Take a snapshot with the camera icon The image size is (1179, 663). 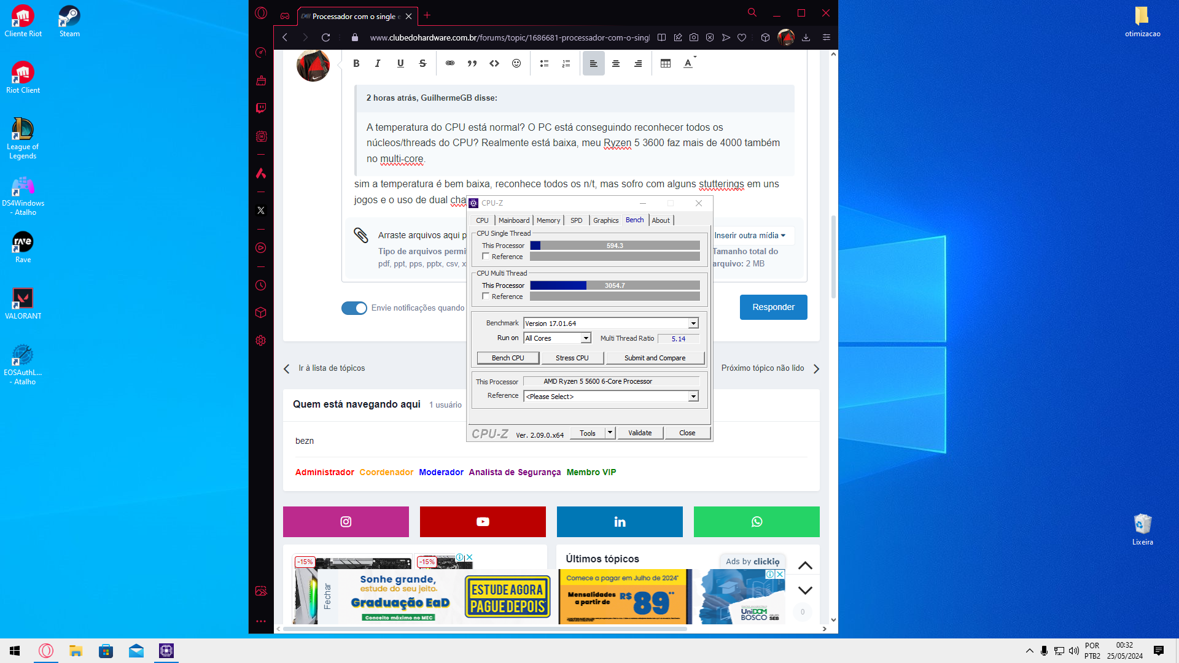tap(694, 37)
